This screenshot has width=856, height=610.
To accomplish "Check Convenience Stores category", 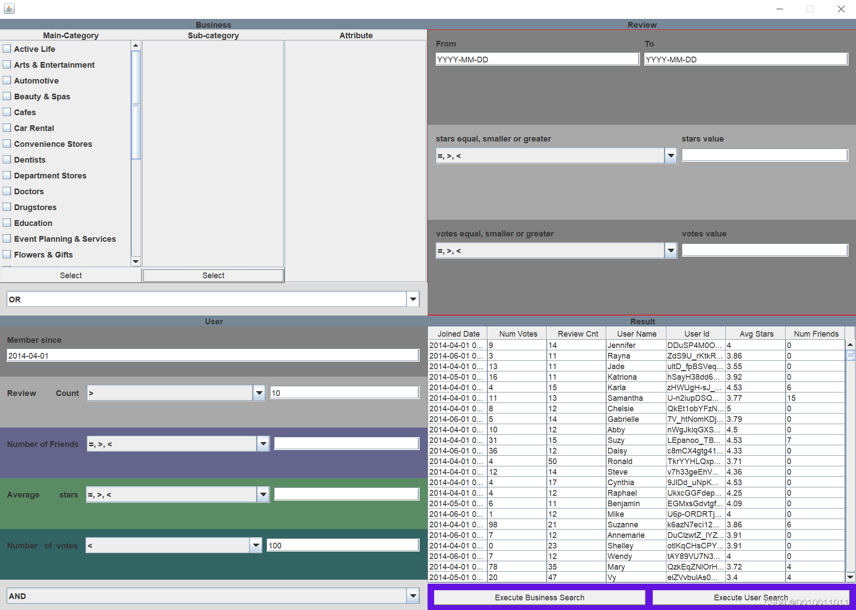I will [x=7, y=144].
